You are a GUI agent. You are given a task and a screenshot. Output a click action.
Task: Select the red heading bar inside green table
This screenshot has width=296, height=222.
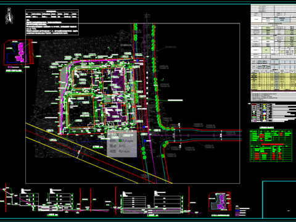(272, 144)
